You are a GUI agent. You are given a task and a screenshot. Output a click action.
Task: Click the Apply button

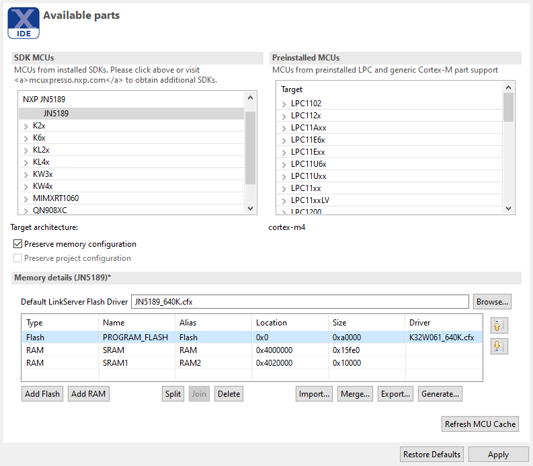(498, 455)
